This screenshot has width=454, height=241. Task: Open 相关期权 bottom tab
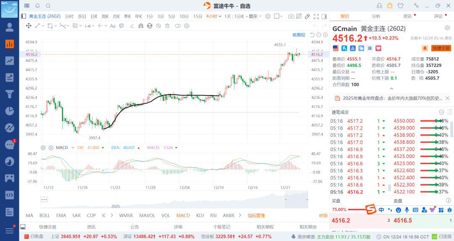(265, 227)
